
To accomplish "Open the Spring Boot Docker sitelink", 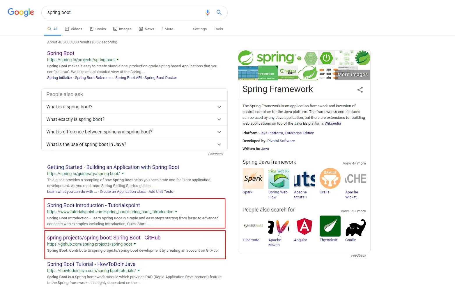I will point(161,78).
